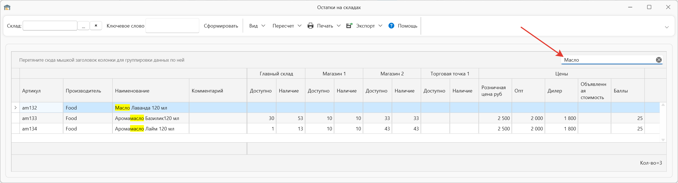Select the am133 article cell
This screenshot has height=183, width=678.
point(41,118)
